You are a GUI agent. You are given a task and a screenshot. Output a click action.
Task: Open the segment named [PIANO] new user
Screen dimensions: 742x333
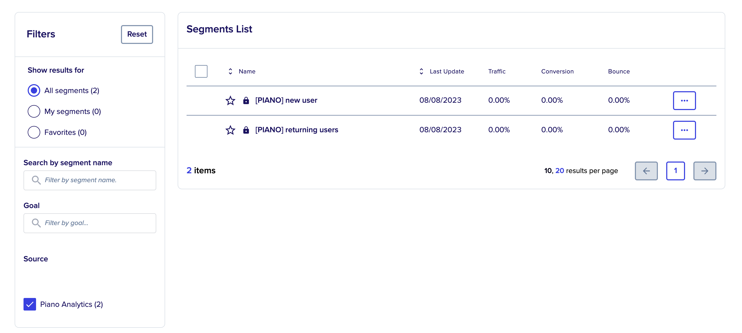pyautogui.click(x=286, y=100)
